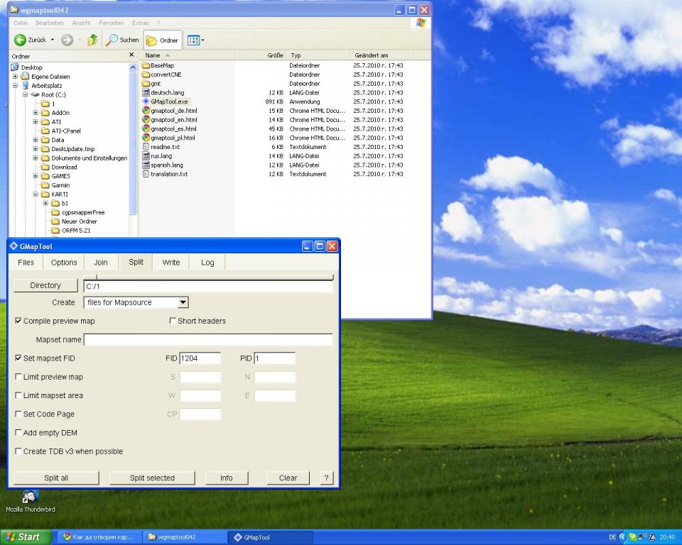Open Mozilla Thunderbird desktop shortcut
Viewport: 682px width, 545px height.
(30, 497)
